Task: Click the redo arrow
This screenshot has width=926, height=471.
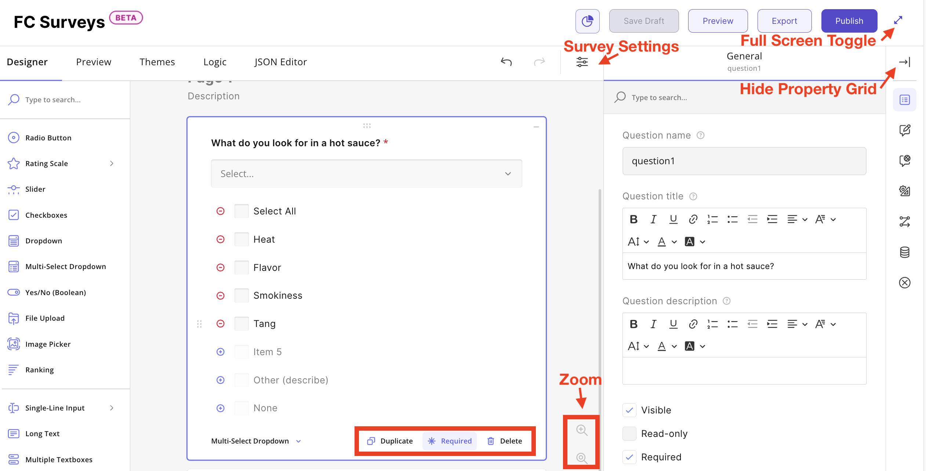Action: tap(539, 62)
